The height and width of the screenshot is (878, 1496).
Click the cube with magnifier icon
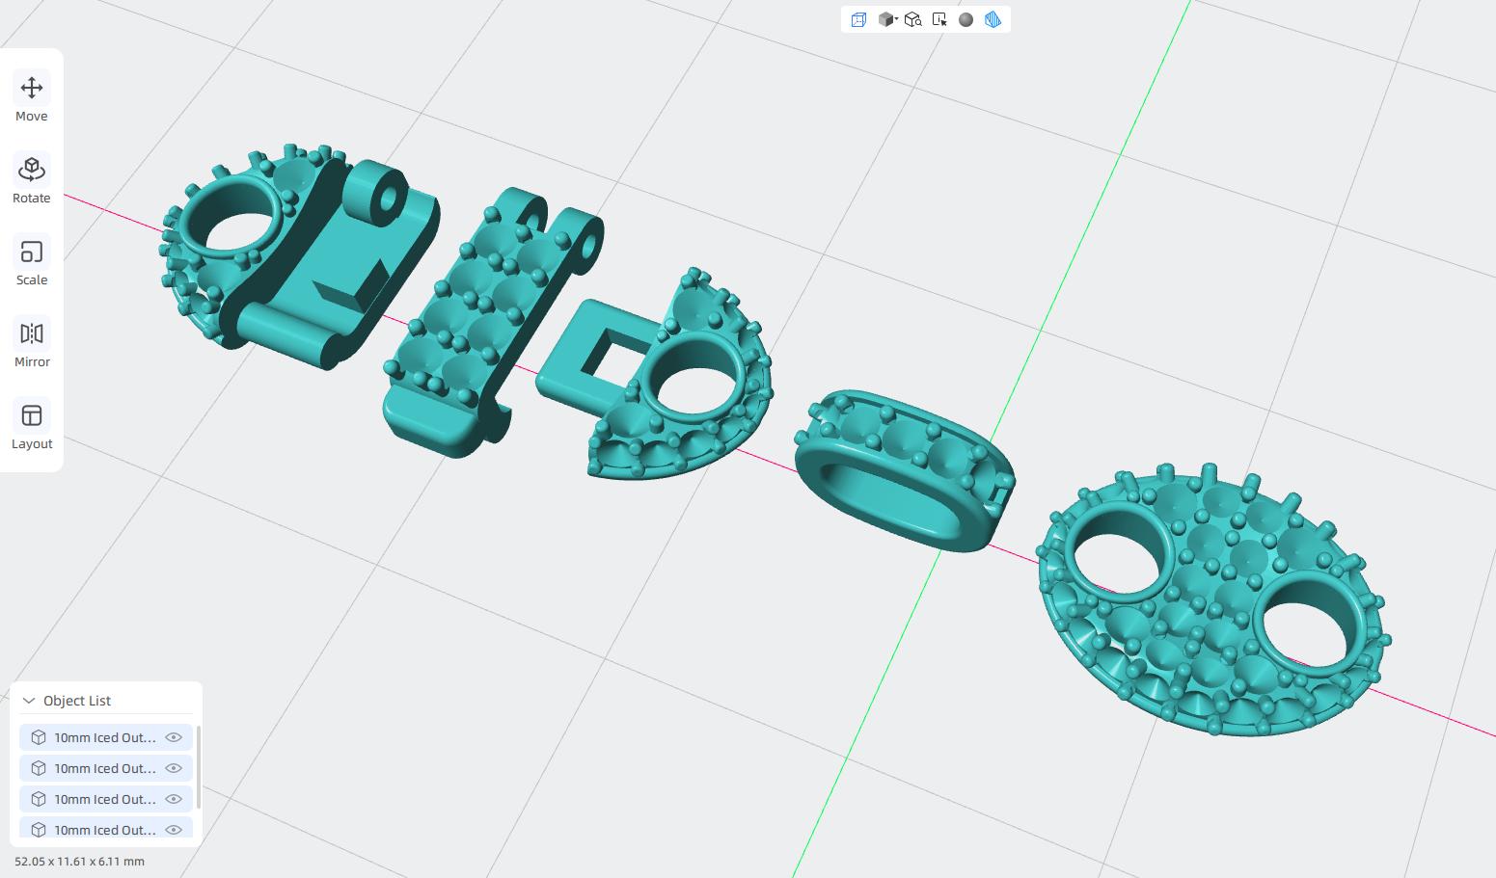click(912, 19)
